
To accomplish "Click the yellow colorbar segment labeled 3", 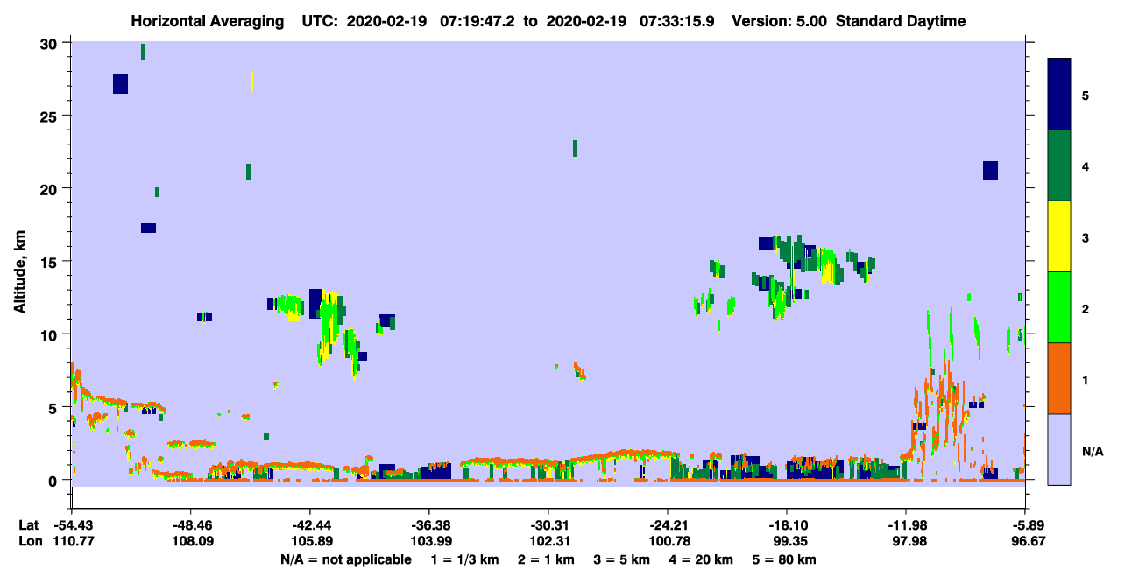I will [1060, 236].
